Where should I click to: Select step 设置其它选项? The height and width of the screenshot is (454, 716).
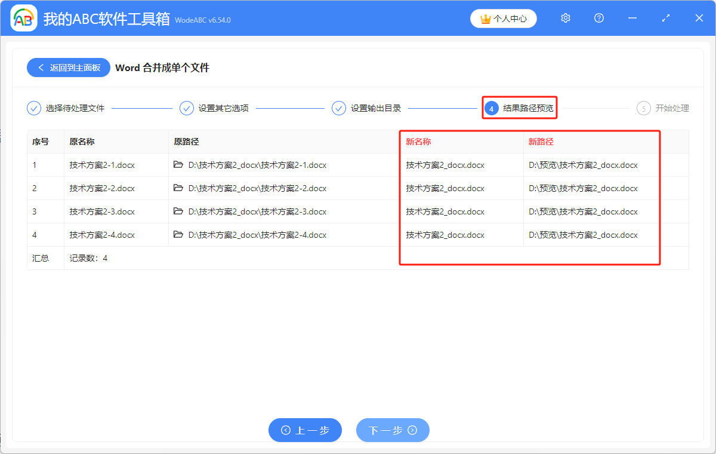point(215,108)
